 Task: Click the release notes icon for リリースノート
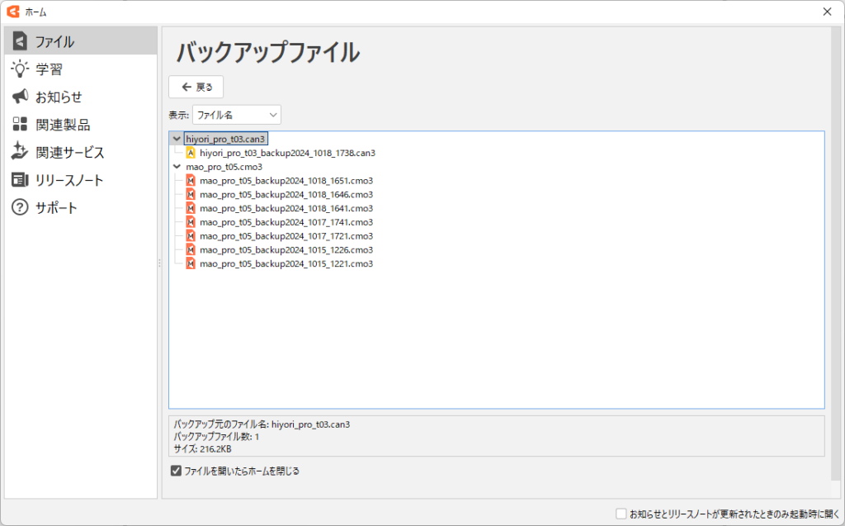pyautogui.click(x=20, y=180)
